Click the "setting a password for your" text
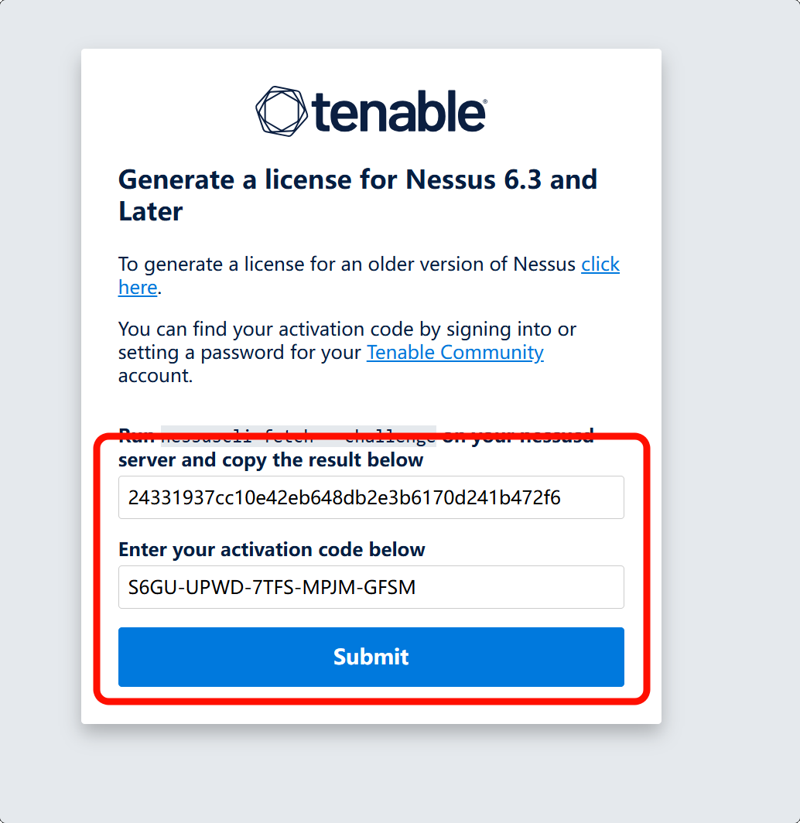The height and width of the screenshot is (823, 800). pyautogui.click(x=240, y=353)
